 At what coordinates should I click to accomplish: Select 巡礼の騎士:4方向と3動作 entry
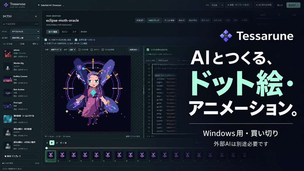tap(21, 145)
